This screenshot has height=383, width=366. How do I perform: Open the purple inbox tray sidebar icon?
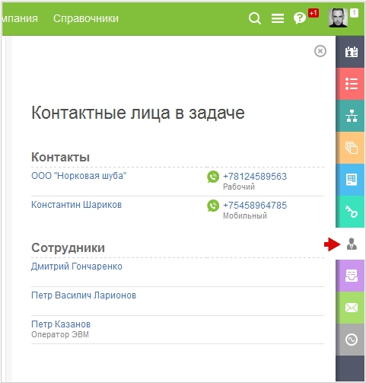tap(351, 276)
